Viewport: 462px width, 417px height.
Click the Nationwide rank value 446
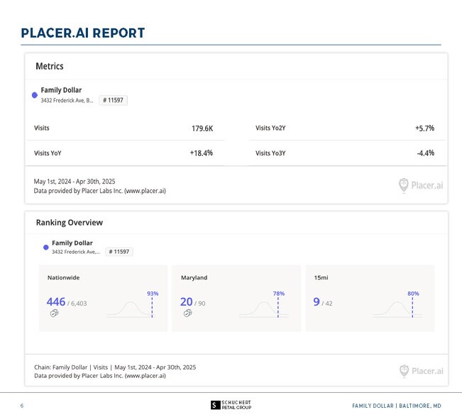pyautogui.click(x=55, y=302)
